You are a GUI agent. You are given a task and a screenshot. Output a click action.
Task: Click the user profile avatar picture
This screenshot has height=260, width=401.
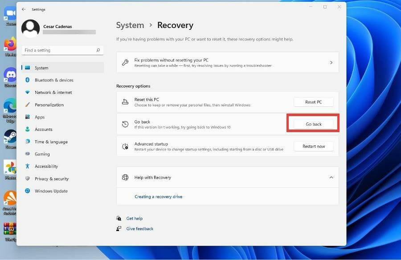tap(30, 28)
